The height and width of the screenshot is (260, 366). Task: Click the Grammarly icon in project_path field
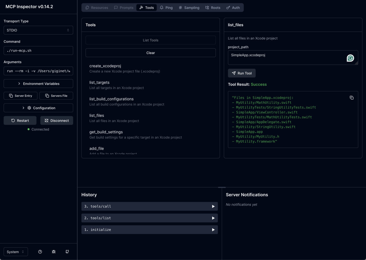(350, 58)
